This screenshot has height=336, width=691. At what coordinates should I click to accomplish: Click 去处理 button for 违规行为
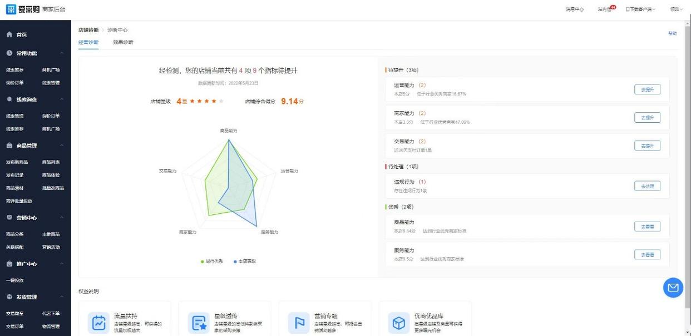[x=647, y=186]
